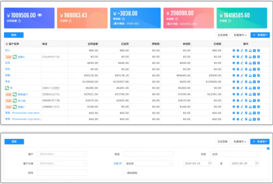273x184 pixels.
Task: Open the gear settings icon in the 客户名称 header
Action: [7, 44]
